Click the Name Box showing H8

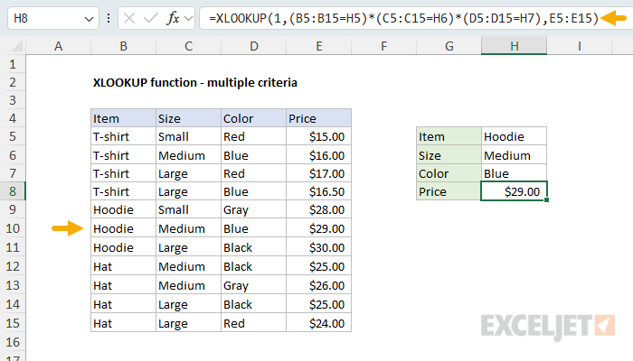[x=52, y=19]
